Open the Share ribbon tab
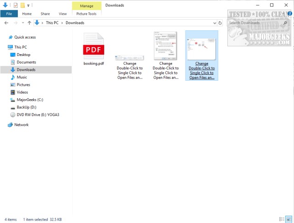 click(45, 14)
